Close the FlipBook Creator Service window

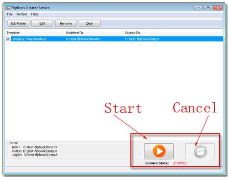point(218,8)
